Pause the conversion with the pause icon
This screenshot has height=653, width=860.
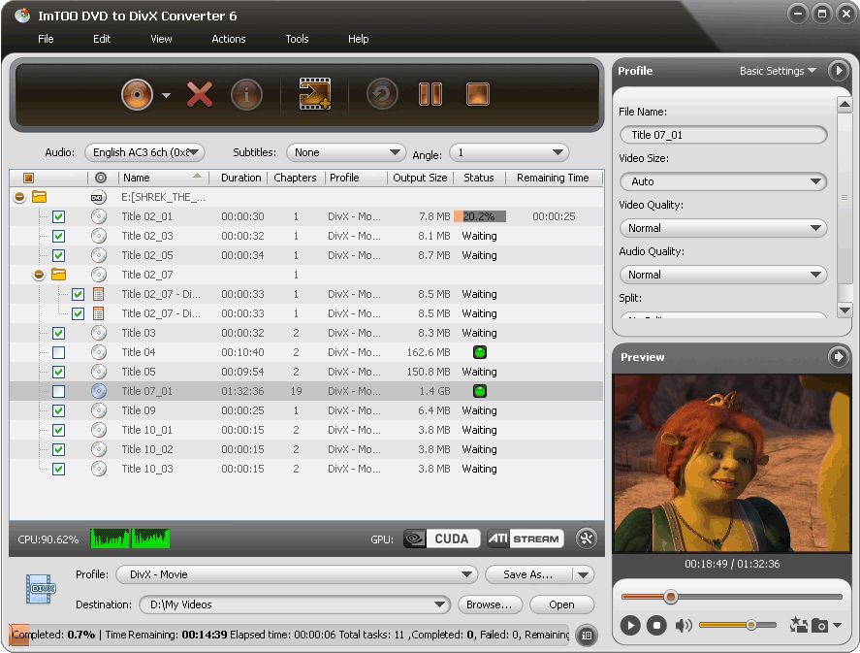[x=430, y=94]
